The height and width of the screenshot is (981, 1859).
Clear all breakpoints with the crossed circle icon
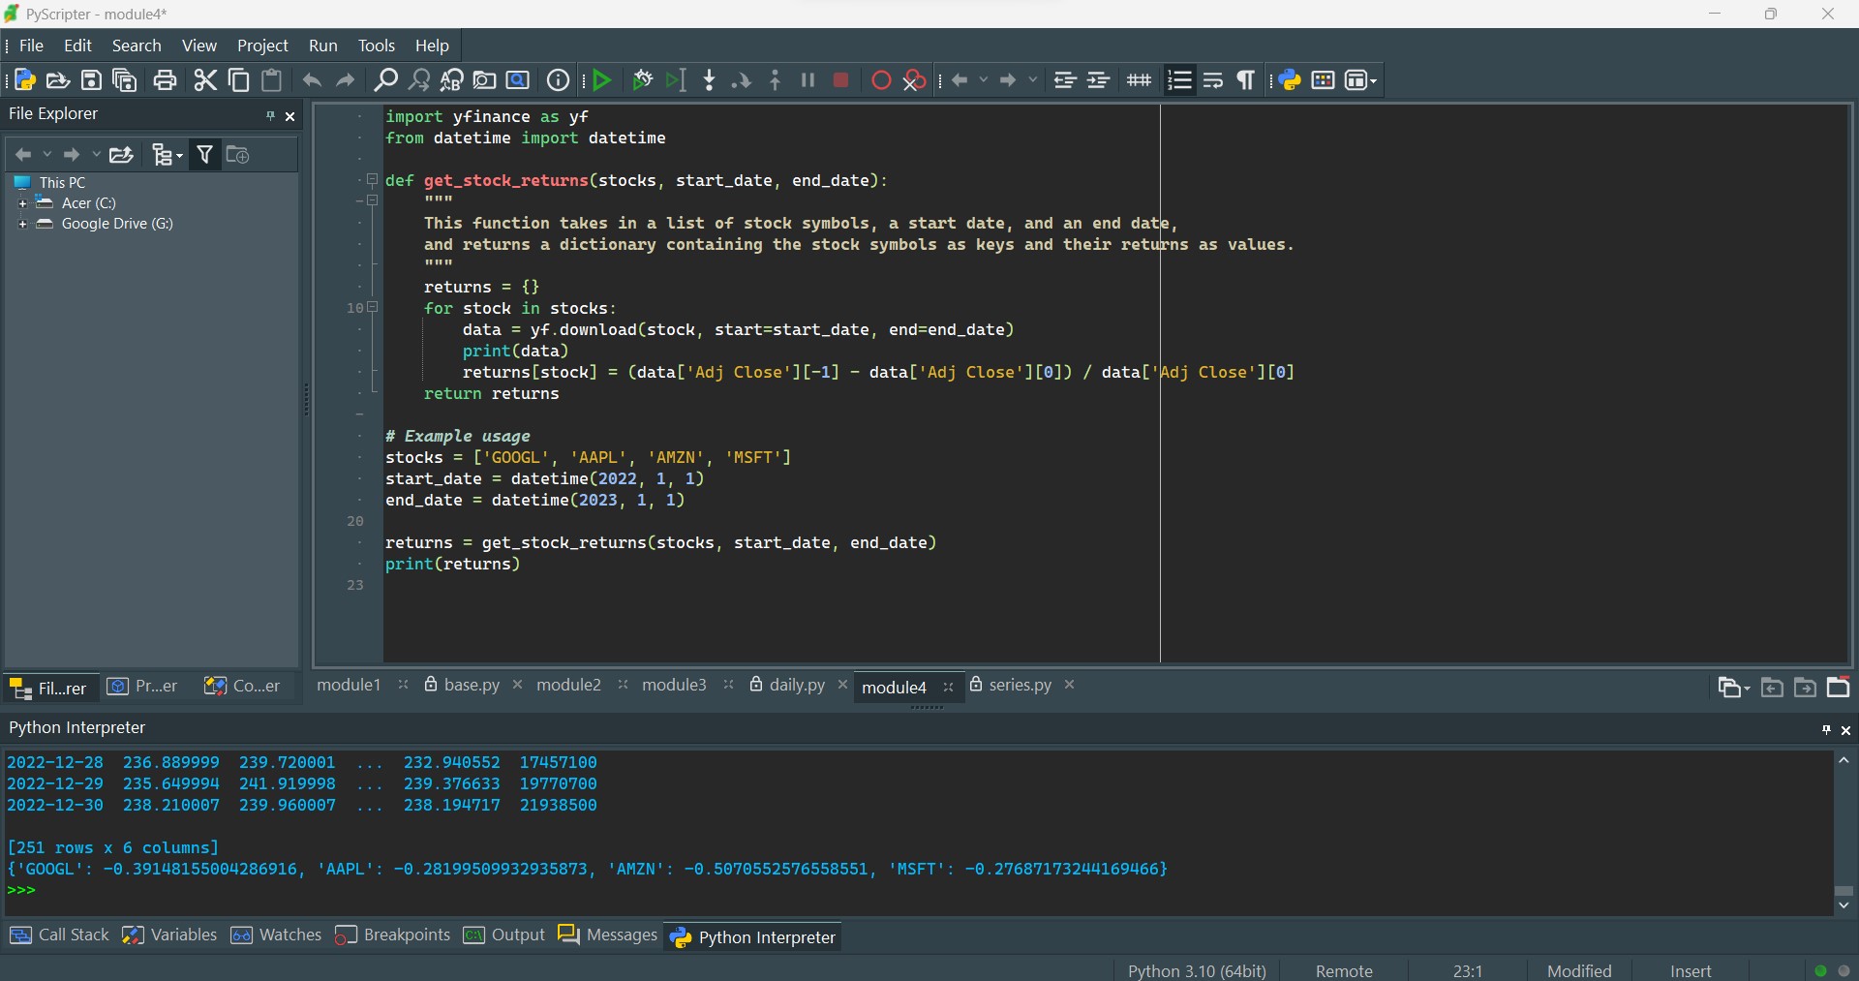pyautogui.click(x=915, y=79)
